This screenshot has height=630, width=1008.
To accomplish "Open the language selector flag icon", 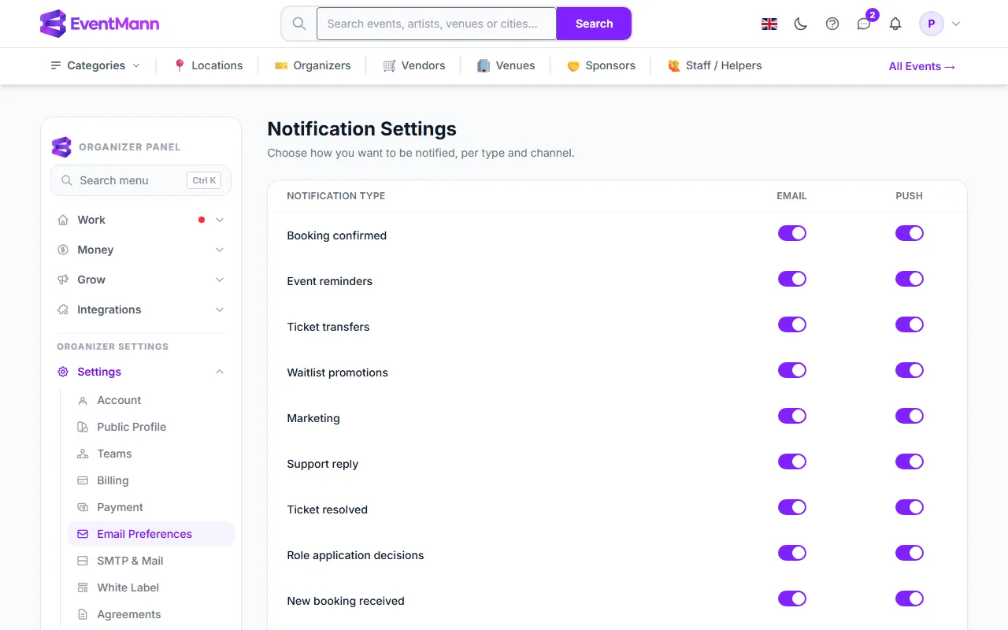I will pyautogui.click(x=769, y=24).
